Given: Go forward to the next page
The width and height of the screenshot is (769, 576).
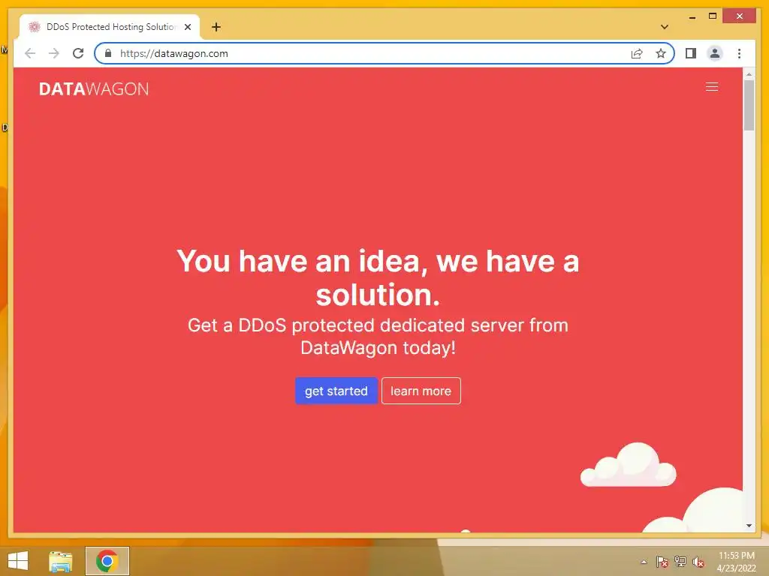Looking at the screenshot, I should [x=54, y=53].
